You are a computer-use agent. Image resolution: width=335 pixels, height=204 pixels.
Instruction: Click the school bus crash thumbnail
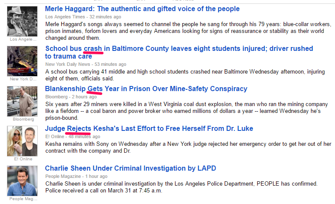[22, 61]
